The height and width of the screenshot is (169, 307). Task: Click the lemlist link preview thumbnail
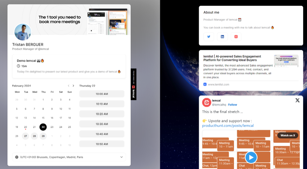pyautogui.click(x=286, y=61)
